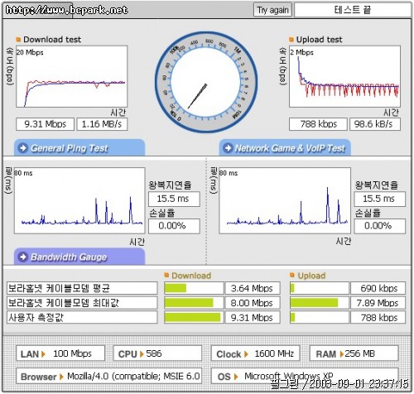This screenshot has height=394, width=414.
Task: Click the download test speed graph
Action: click(72, 77)
